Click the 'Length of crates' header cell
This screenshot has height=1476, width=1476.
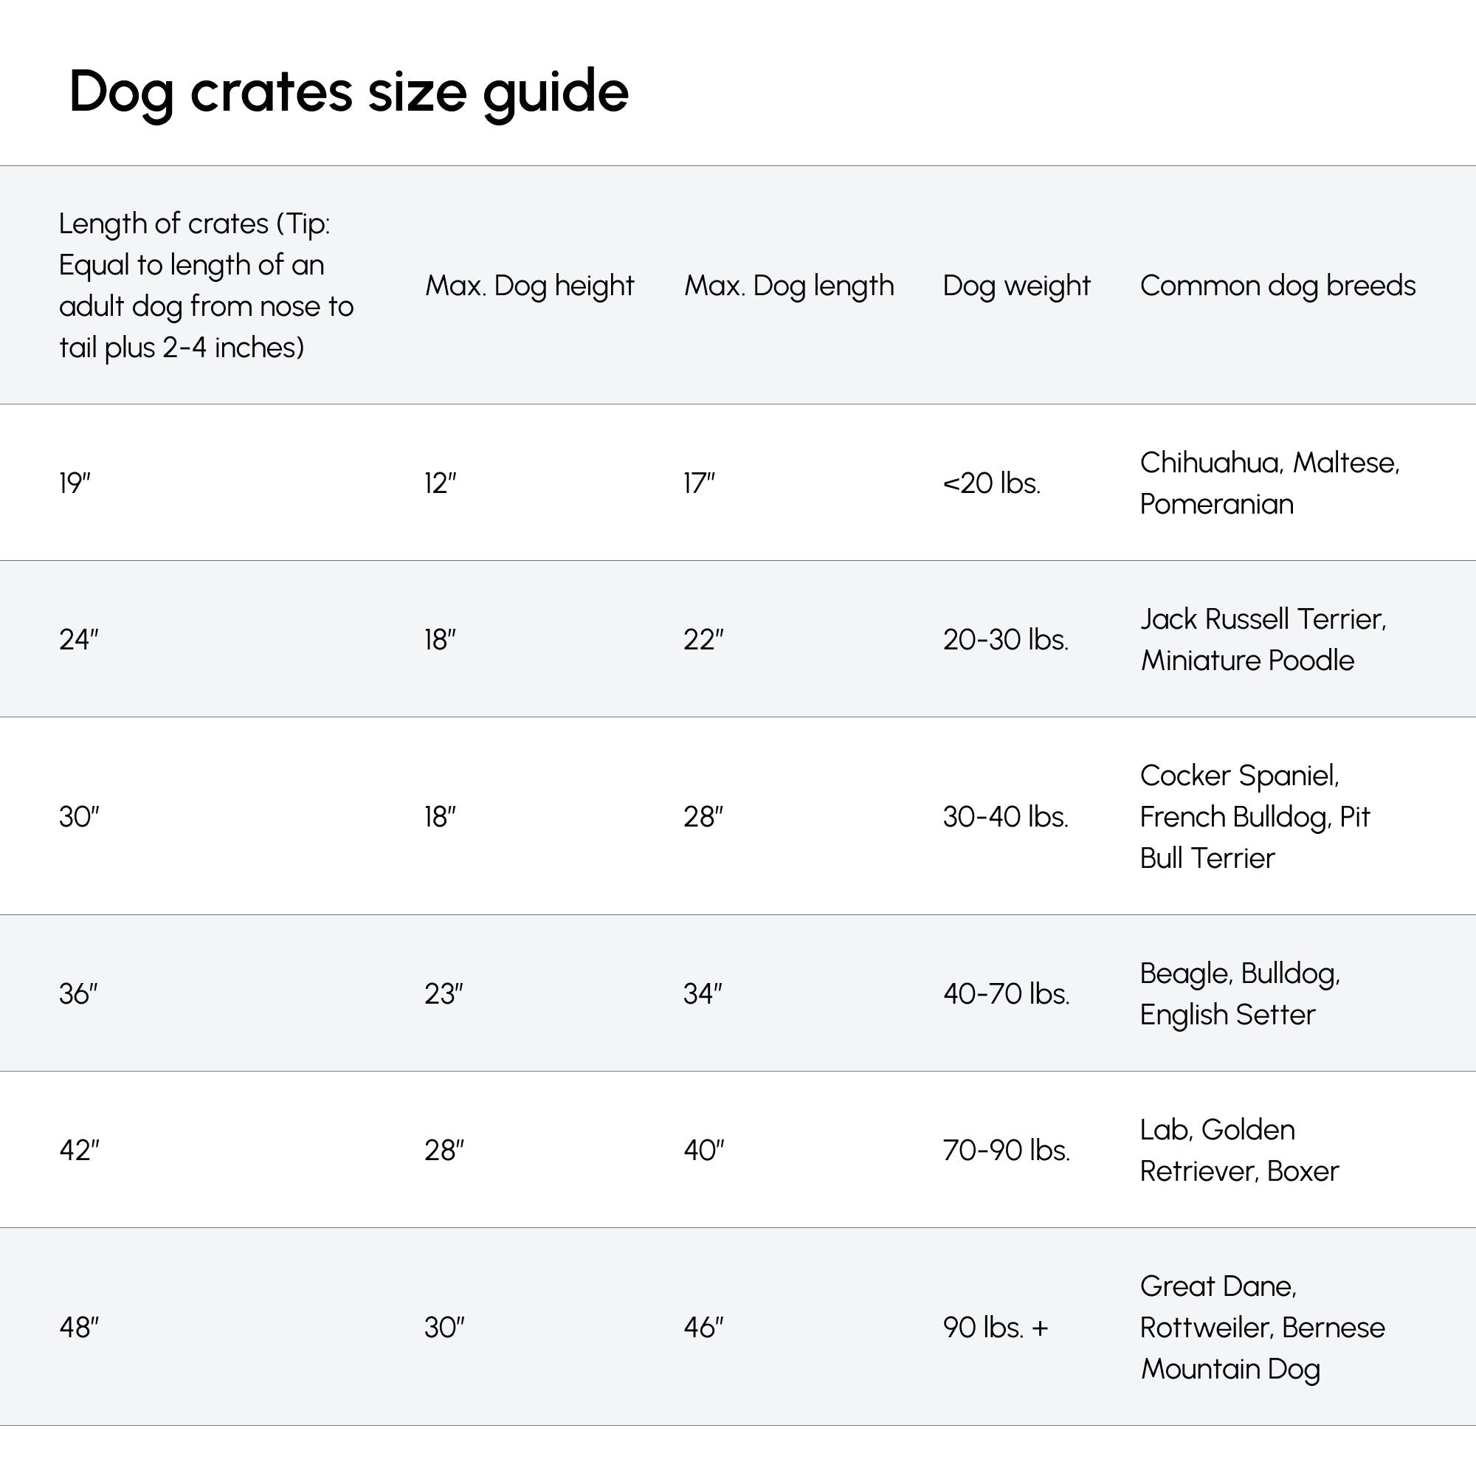(205, 285)
